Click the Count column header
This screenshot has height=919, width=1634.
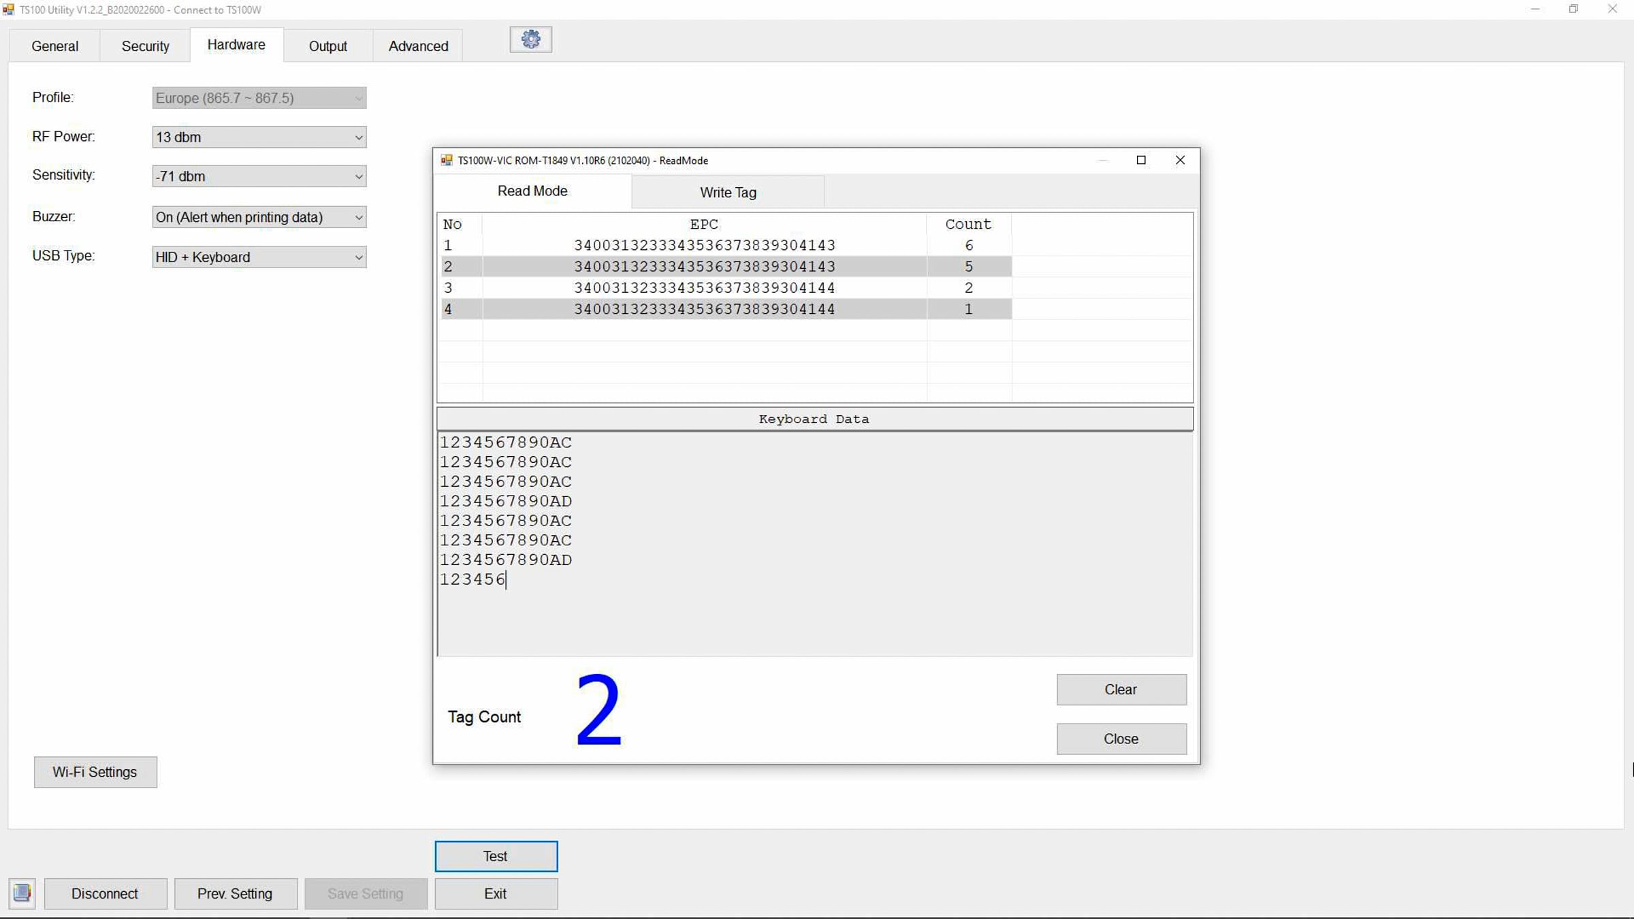[x=968, y=224]
